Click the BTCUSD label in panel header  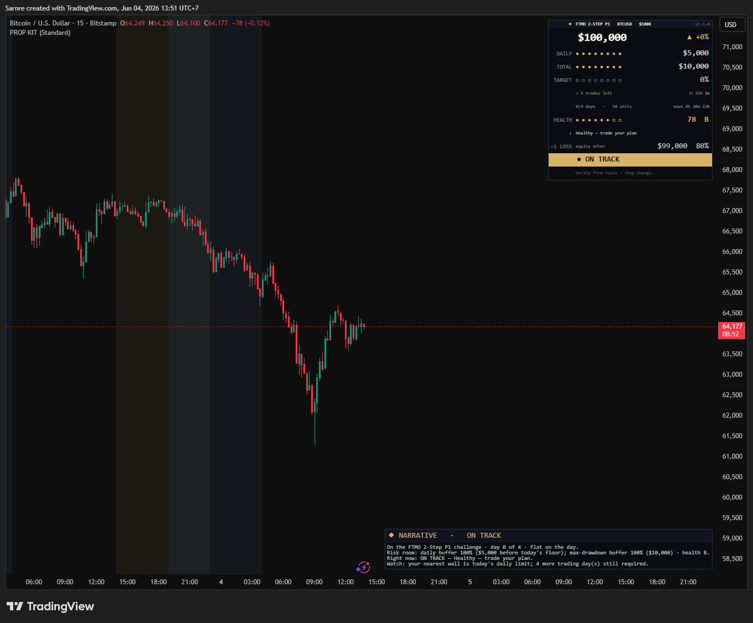pyautogui.click(x=625, y=24)
